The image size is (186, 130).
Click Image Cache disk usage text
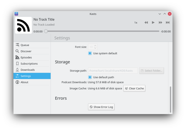click(105, 88)
